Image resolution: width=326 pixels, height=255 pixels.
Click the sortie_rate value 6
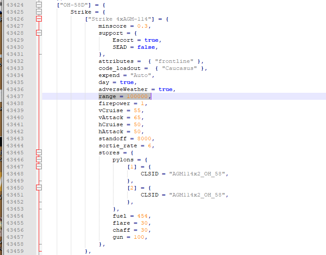point(150,146)
